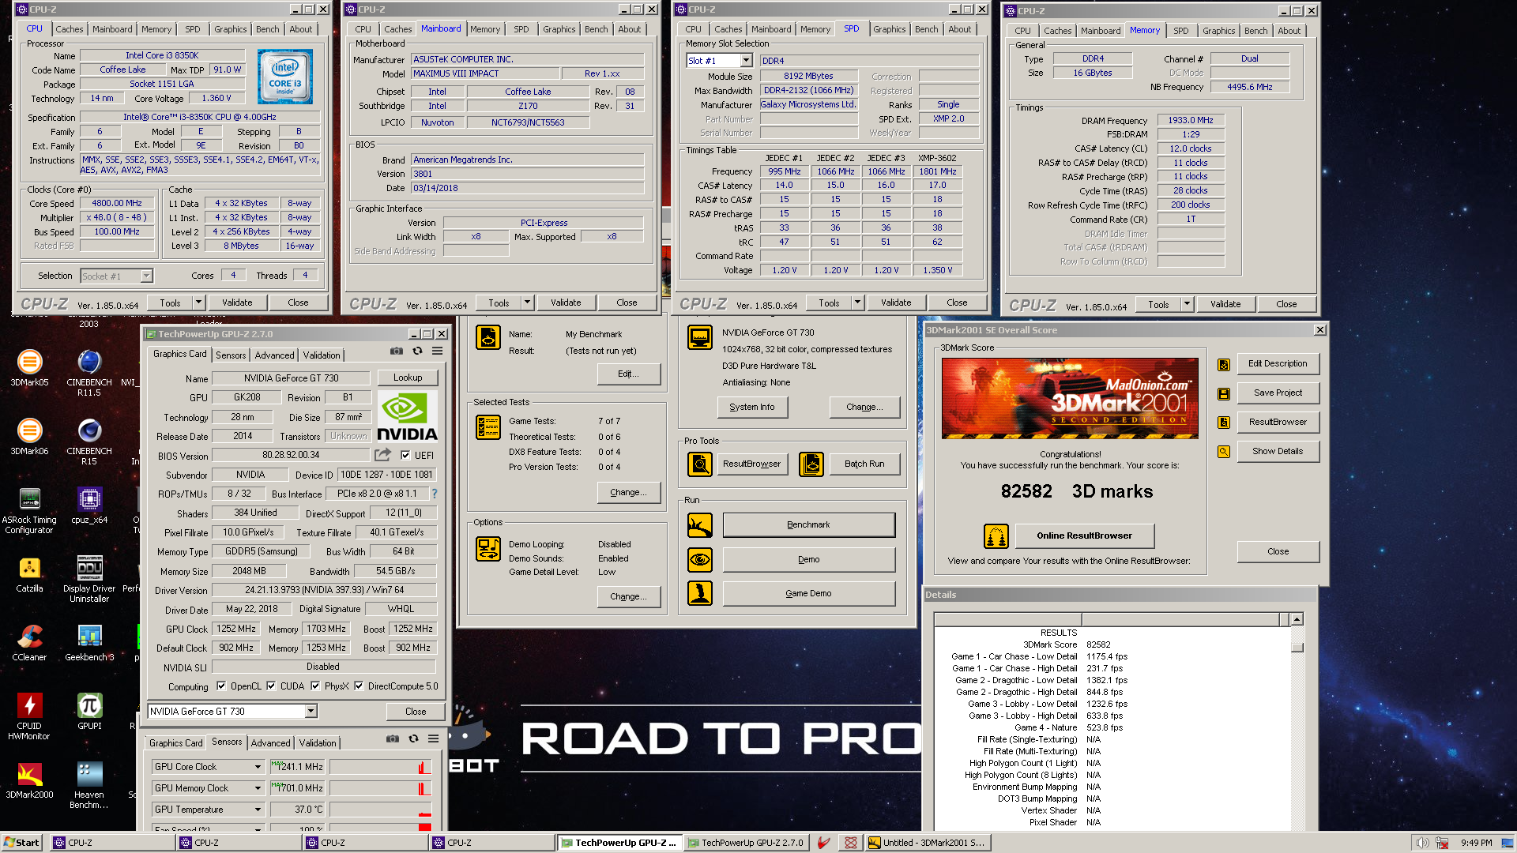This screenshot has height=853, width=1517.
Task: Toggle the DirectCompute 5.0 checkbox
Action: point(359,686)
